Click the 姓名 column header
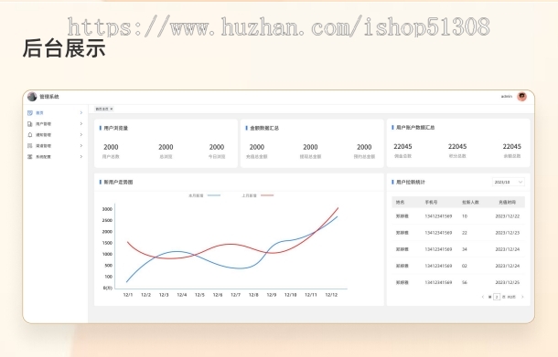The height and width of the screenshot is (357, 558). (x=400, y=202)
